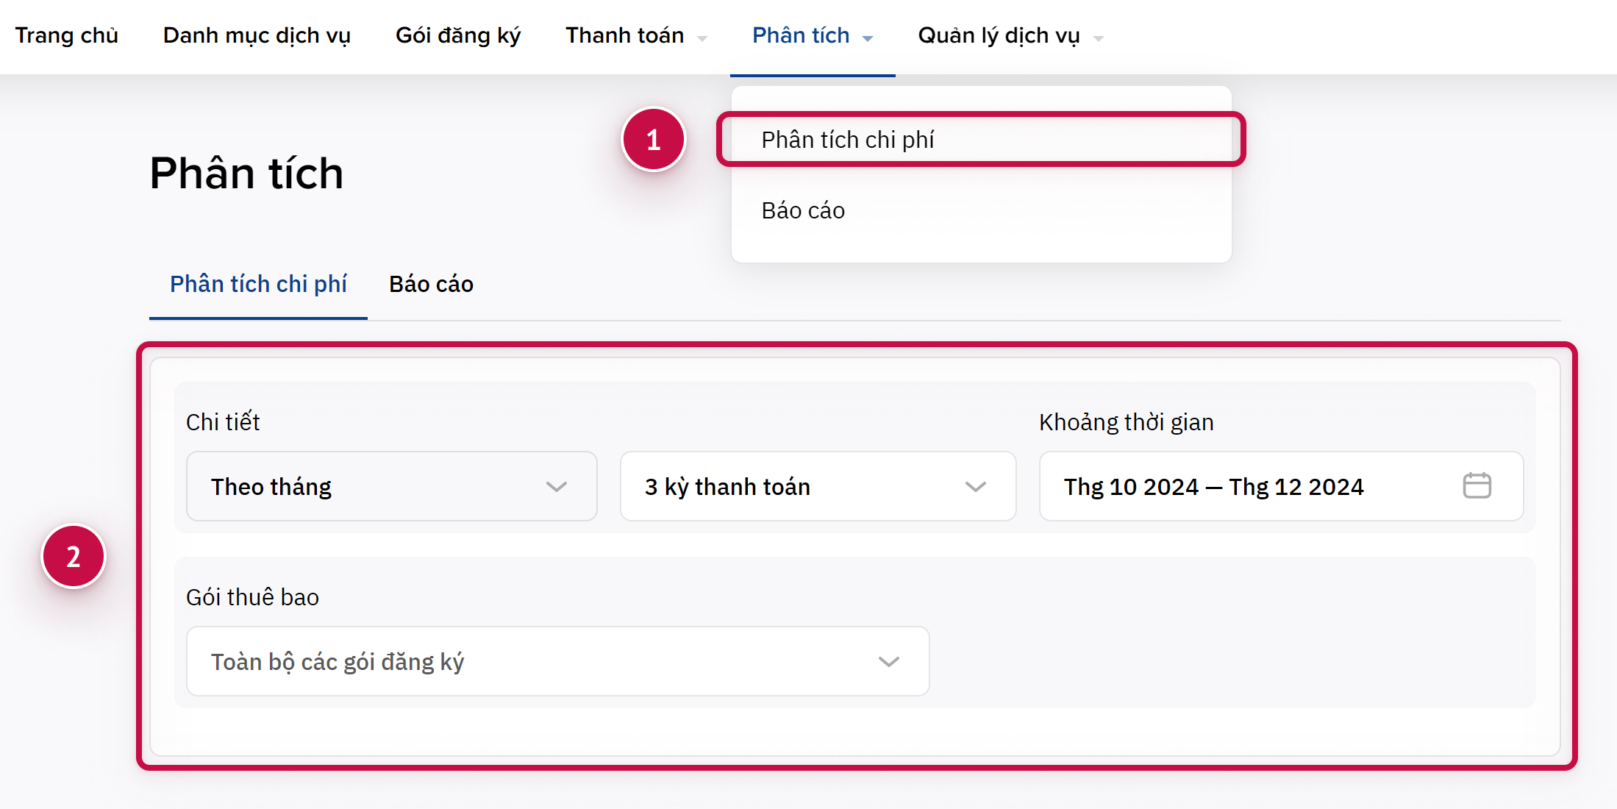This screenshot has height=809, width=1617.
Task: Click the 3 kỳ thanh toán dropdown chevron
Action: coord(975,487)
